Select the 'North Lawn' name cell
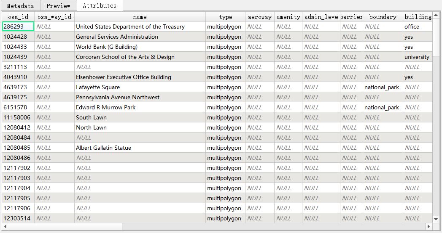The height and width of the screenshot is (233, 442). (x=140, y=128)
